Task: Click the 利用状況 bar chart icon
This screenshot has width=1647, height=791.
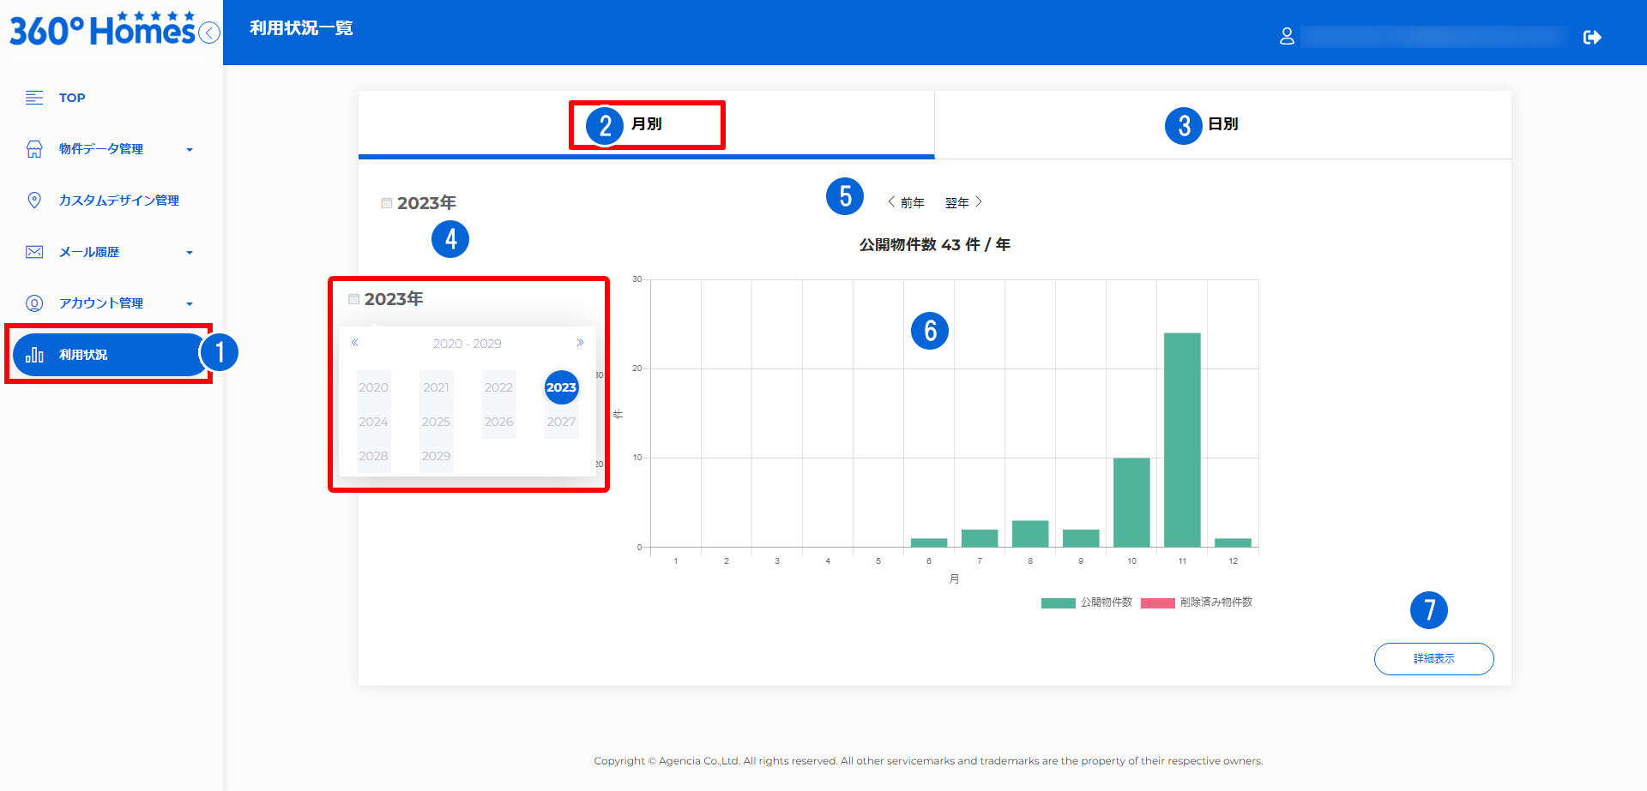Action: 34,355
